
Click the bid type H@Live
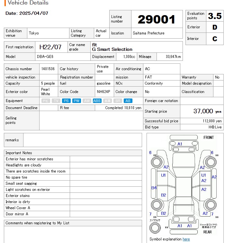215,127
